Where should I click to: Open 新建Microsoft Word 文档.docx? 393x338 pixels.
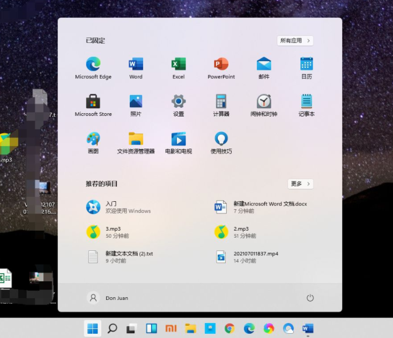tap(261, 207)
